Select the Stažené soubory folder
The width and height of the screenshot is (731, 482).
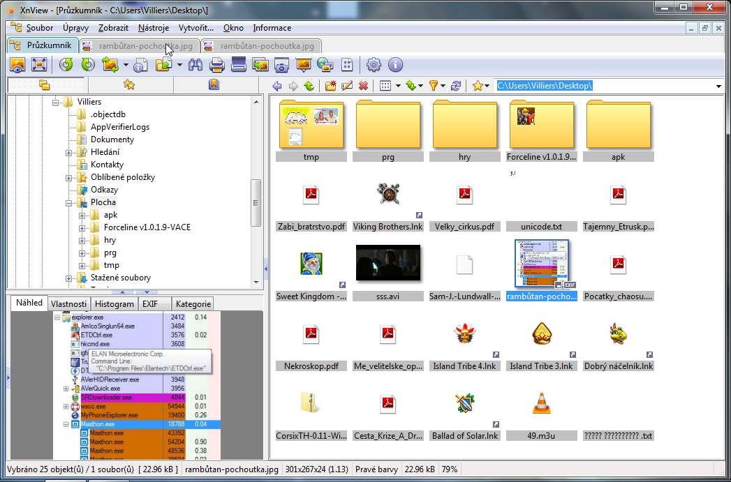120,278
